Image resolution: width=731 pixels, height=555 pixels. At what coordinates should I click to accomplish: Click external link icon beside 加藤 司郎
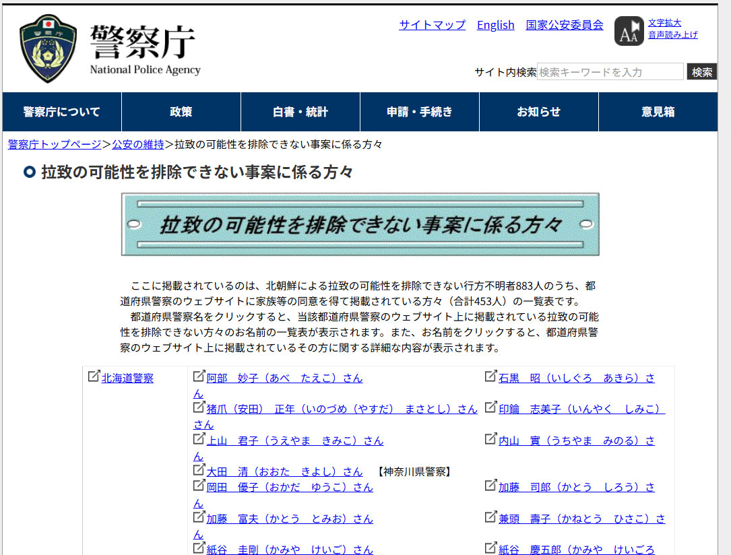tap(491, 486)
